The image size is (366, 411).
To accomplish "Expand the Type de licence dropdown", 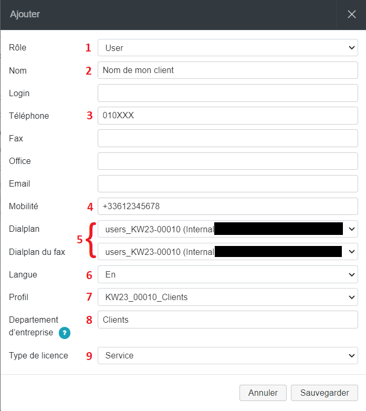I will (x=227, y=355).
